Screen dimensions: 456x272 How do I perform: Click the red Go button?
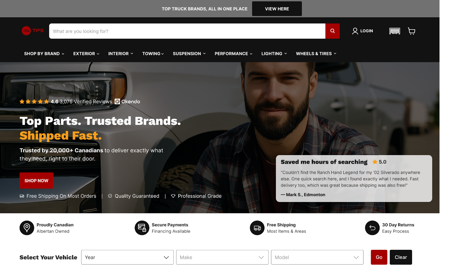(x=379, y=257)
